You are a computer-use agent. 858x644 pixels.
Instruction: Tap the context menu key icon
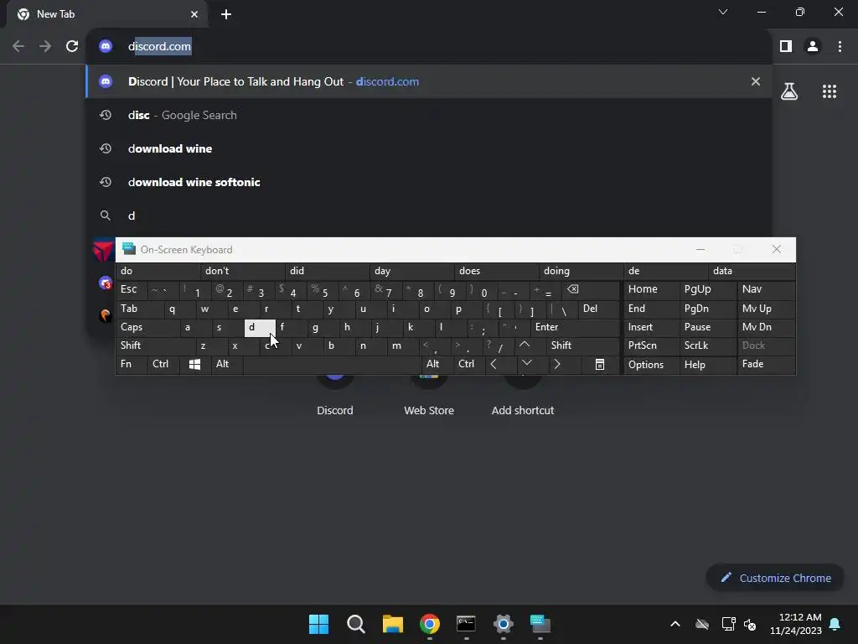coord(600,364)
